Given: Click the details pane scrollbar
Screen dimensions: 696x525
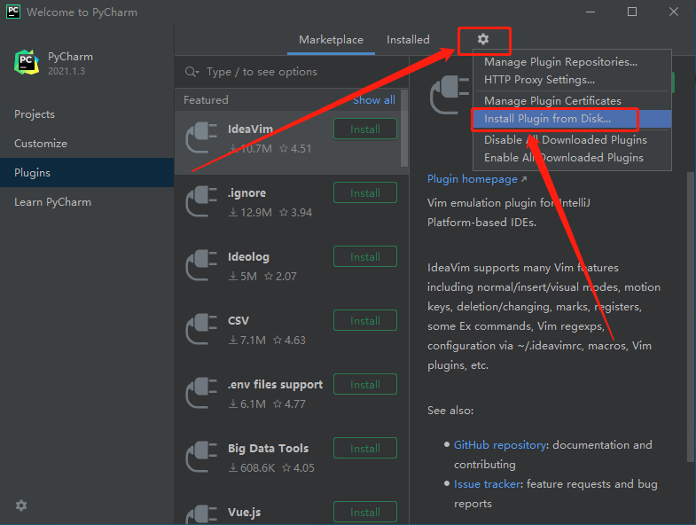Looking at the screenshot, I should coord(690,317).
